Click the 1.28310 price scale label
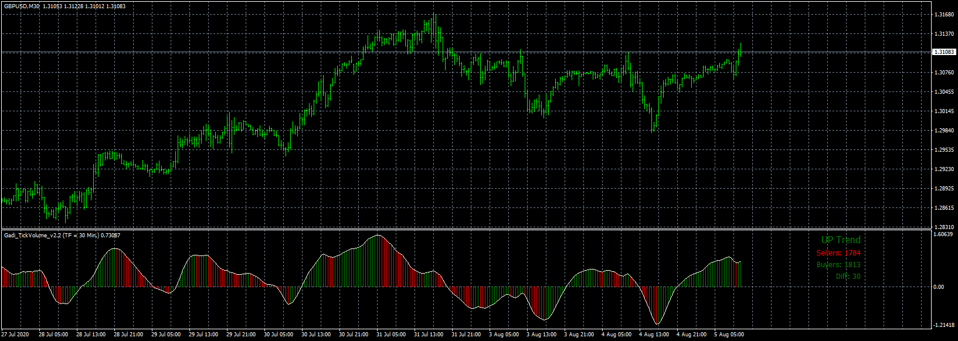This screenshot has height=341, width=958. (944, 227)
